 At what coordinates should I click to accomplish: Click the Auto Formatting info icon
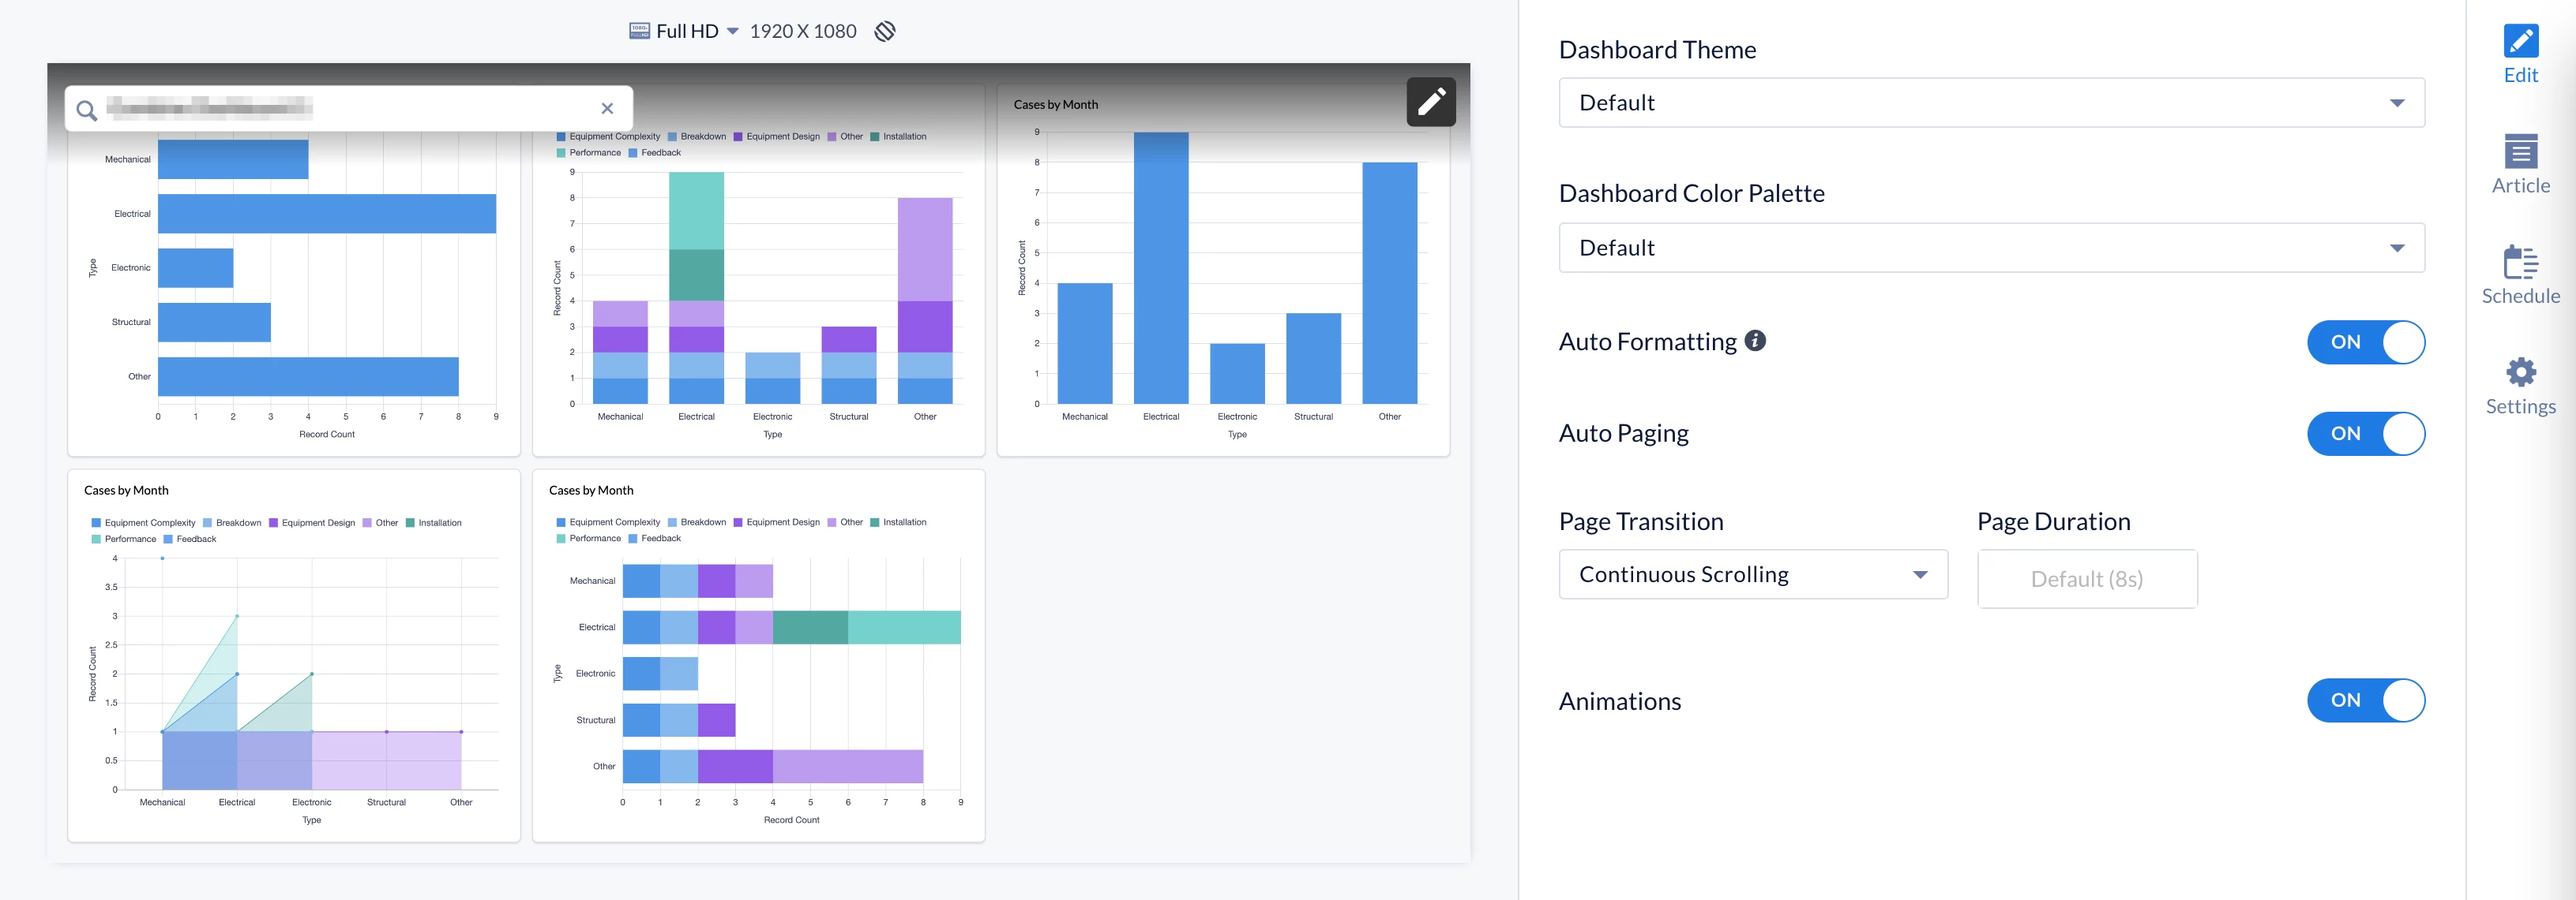coord(1755,341)
